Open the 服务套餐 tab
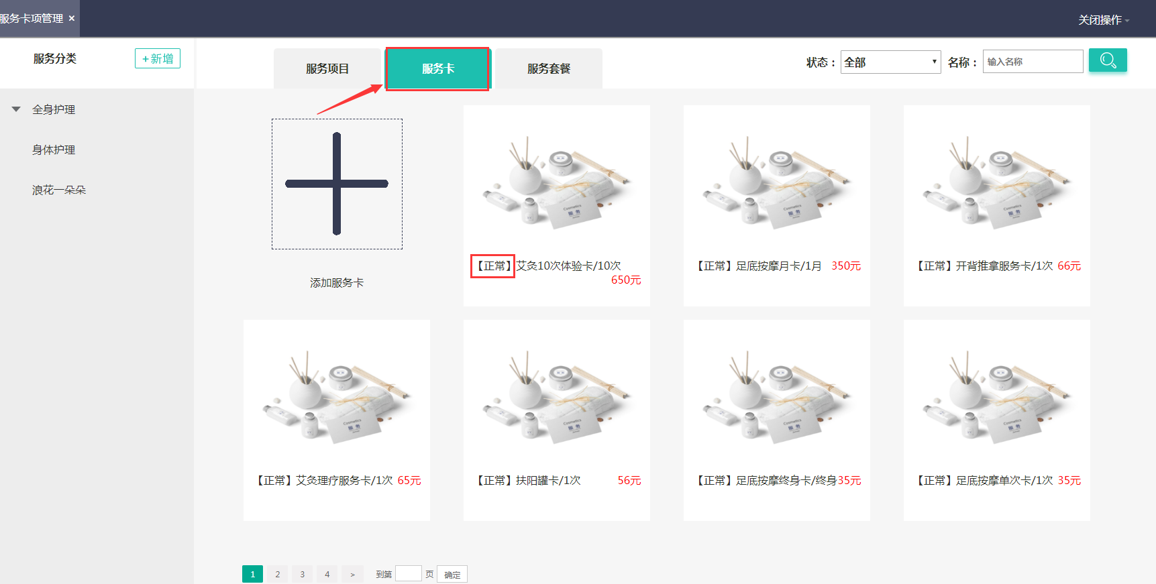Image resolution: width=1156 pixels, height=584 pixels. tap(548, 68)
